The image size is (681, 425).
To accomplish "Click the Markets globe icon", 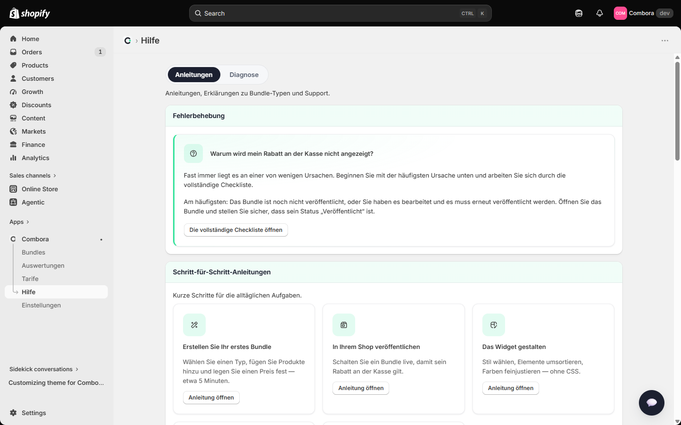I will pos(13,131).
